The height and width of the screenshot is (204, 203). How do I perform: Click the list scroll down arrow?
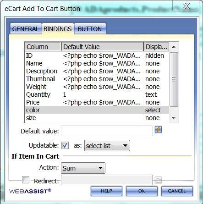(x=174, y=118)
